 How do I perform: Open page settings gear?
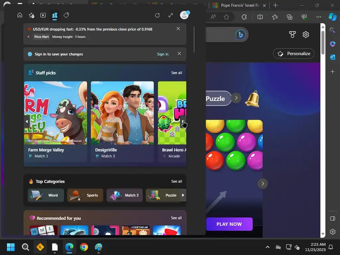(x=306, y=35)
